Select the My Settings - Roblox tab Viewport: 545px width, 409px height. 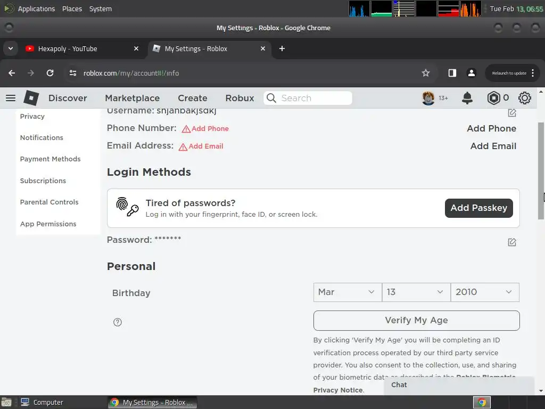210,48
